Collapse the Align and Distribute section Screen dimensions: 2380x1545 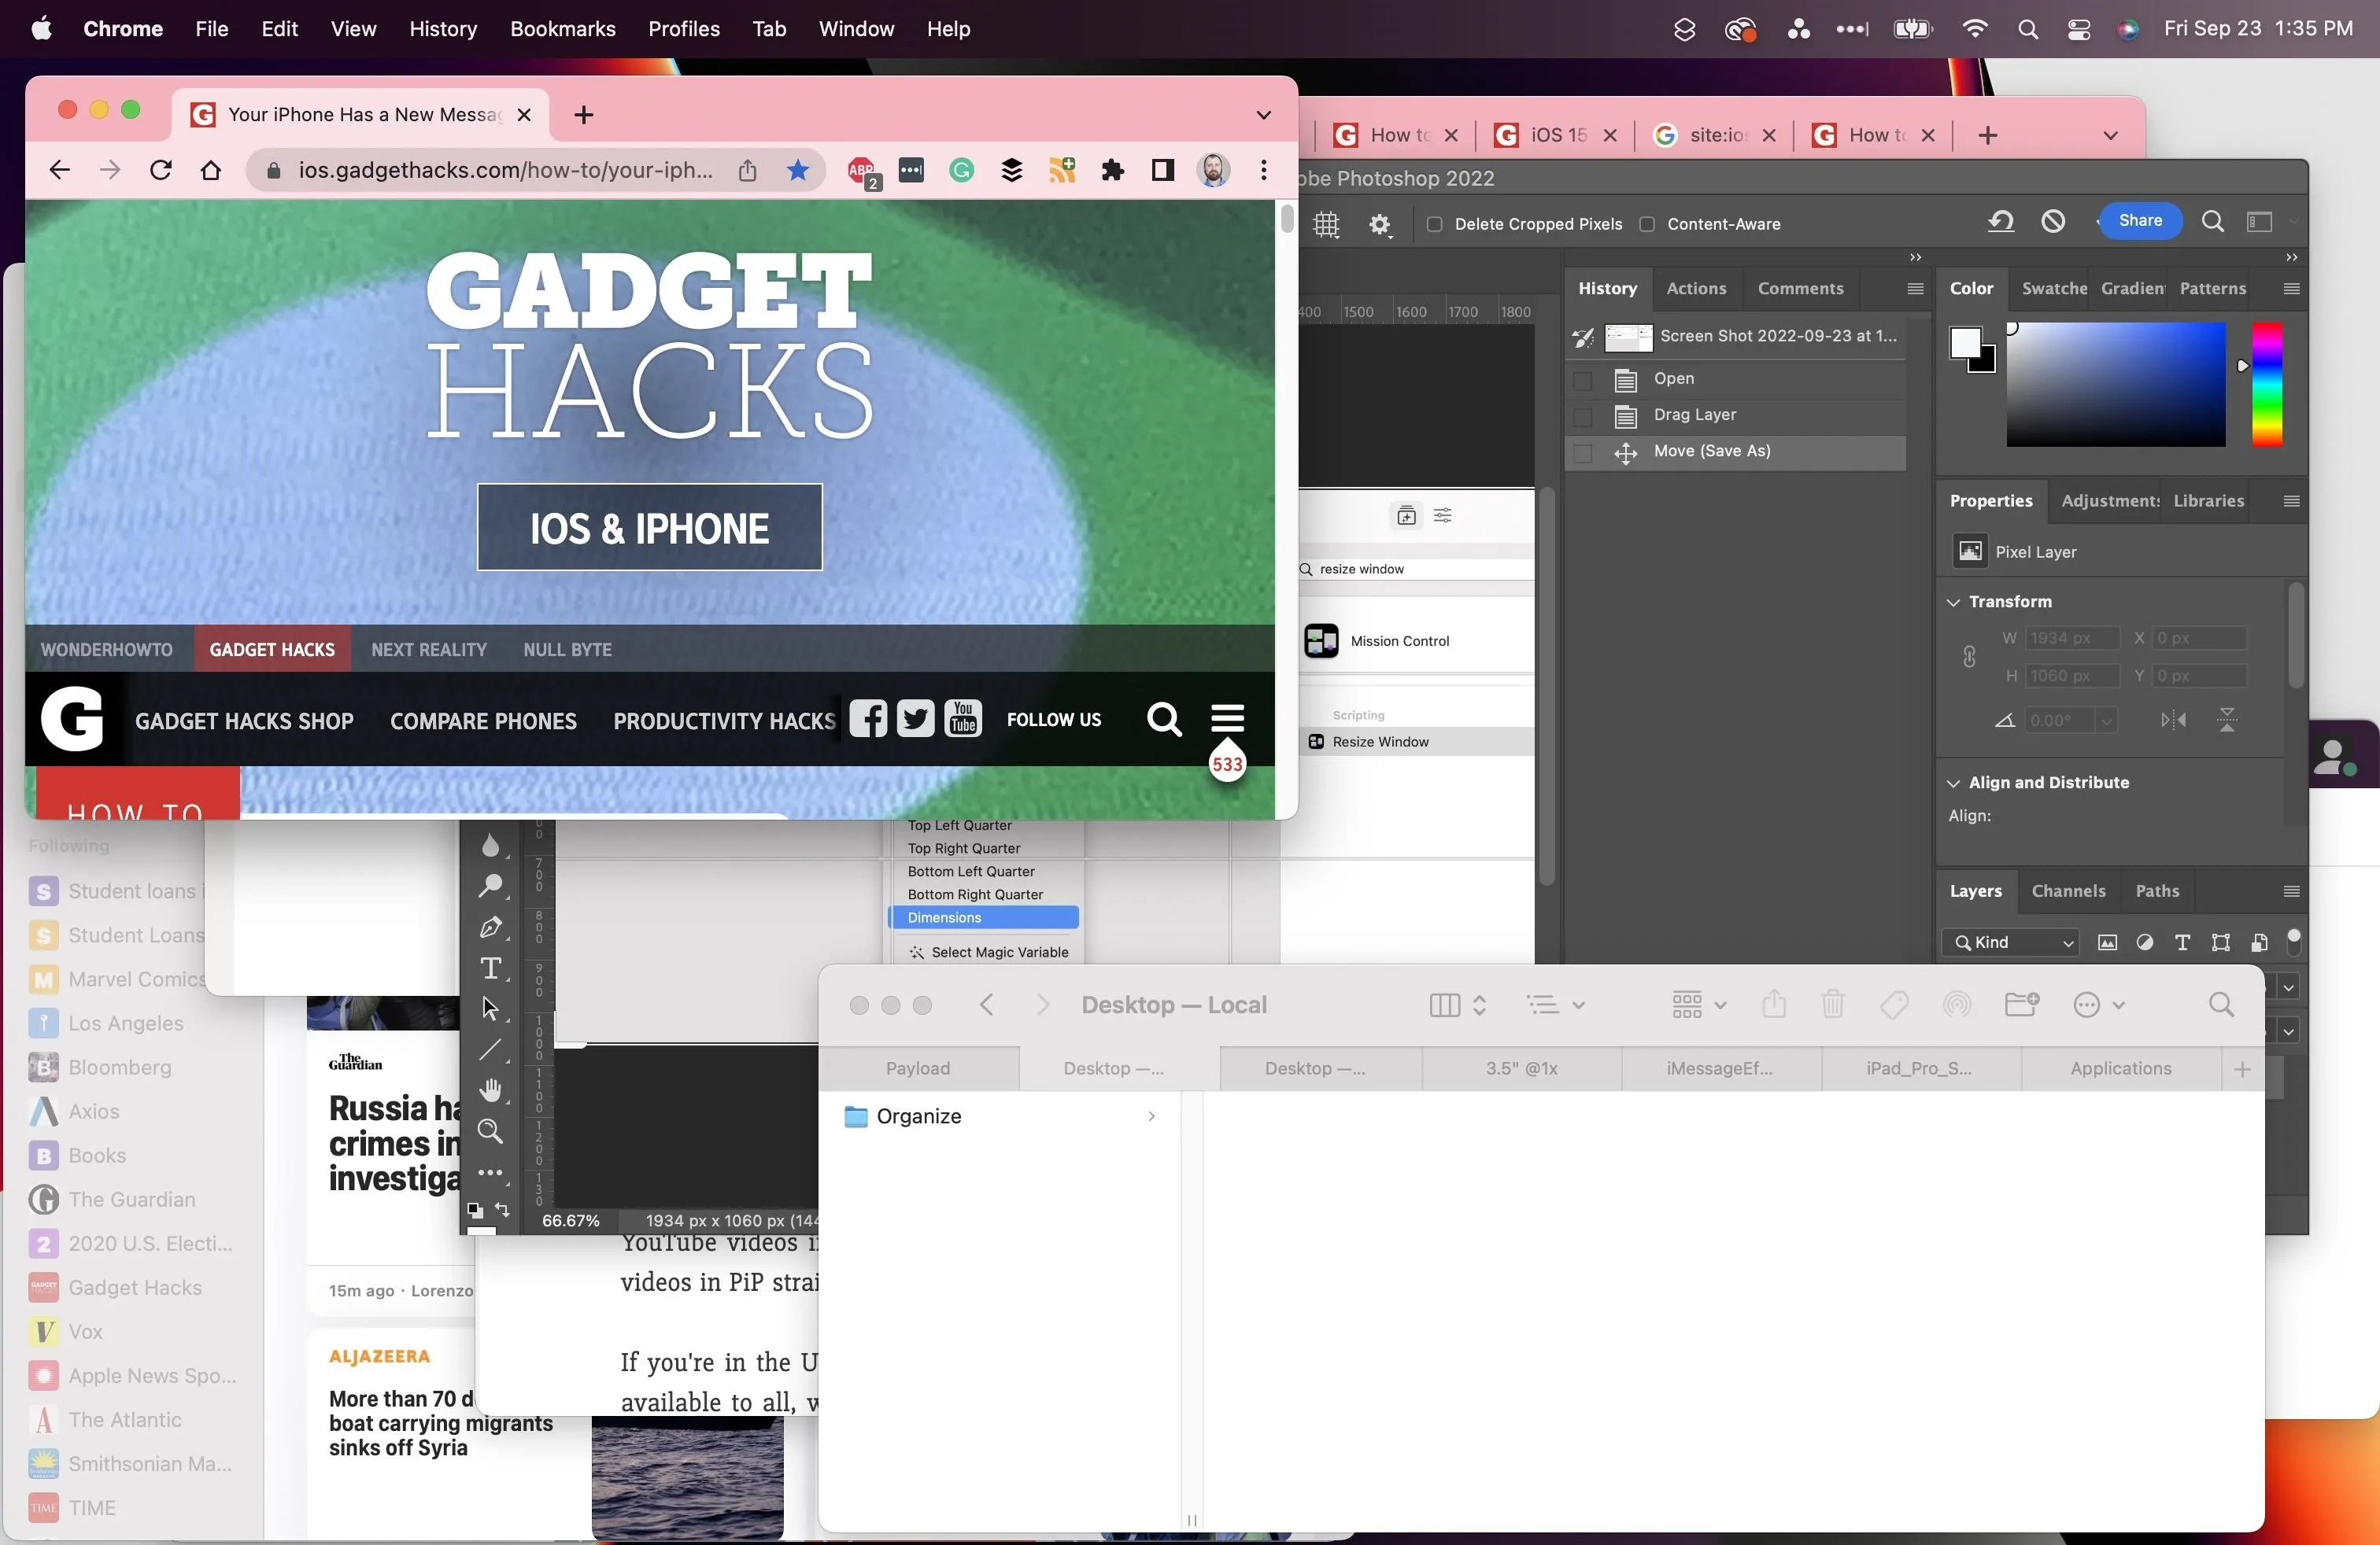pos(1953,783)
